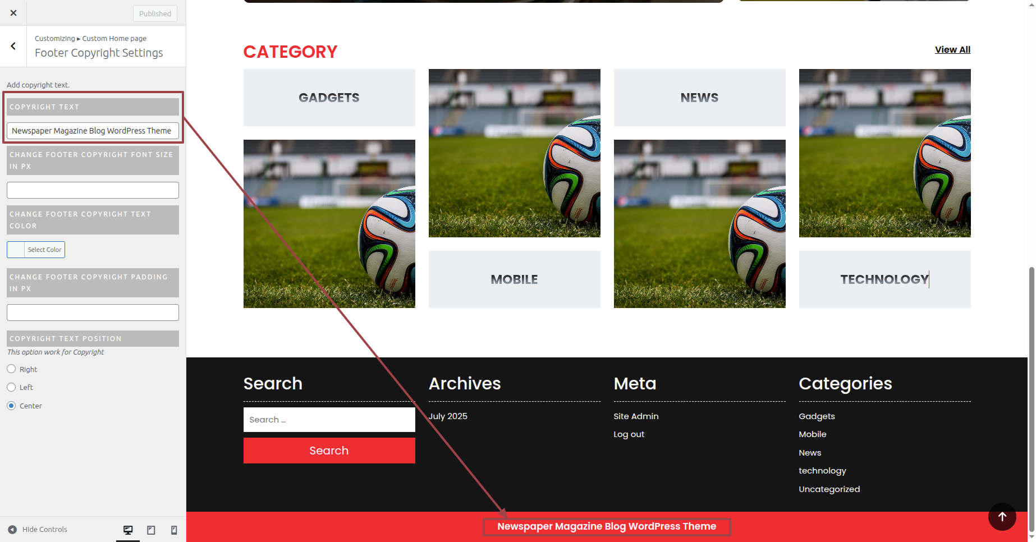Click the Hide Controls collapse icon
The height and width of the screenshot is (542, 1036).
[x=12, y=529]
